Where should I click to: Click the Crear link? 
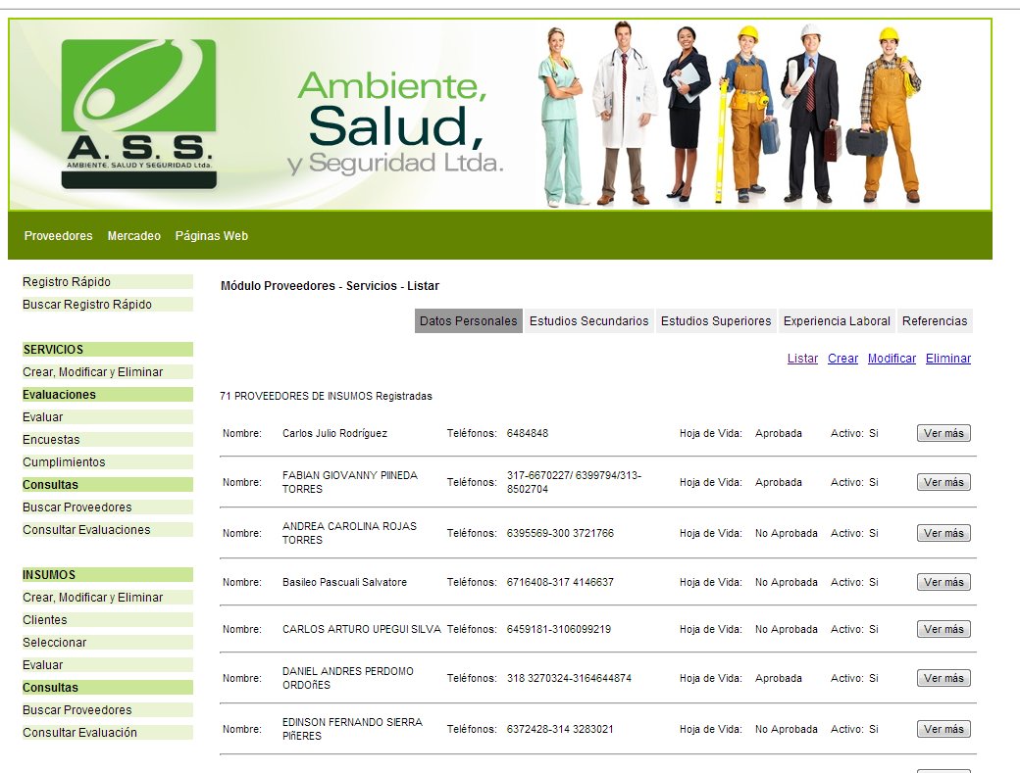842,359
